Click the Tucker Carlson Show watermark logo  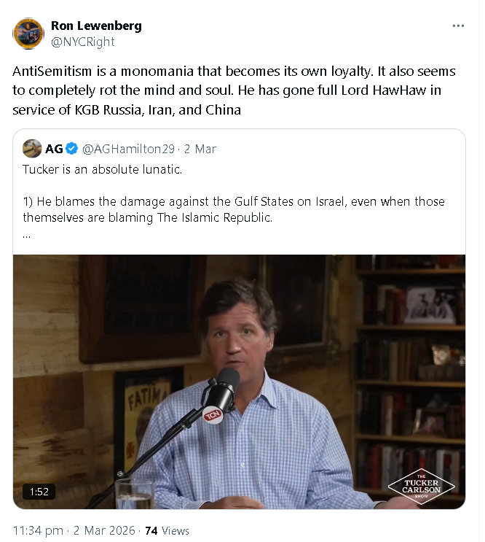point(421,487)
